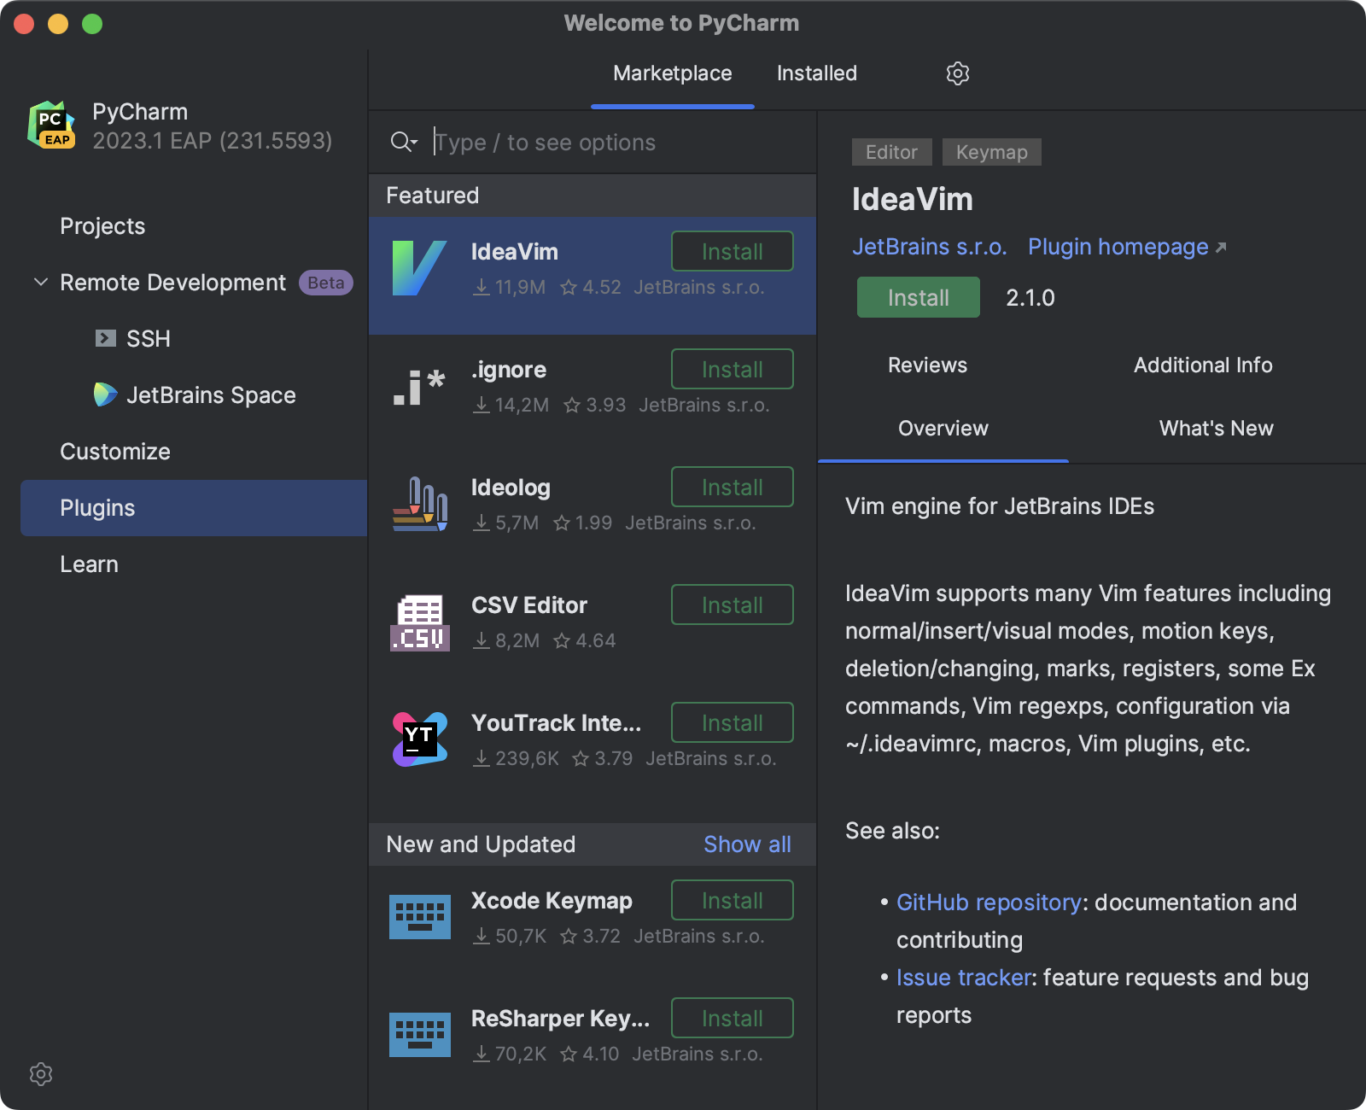This screenshot has height=1110, width=1366.
Task: Expand the SSH item under Remote Development
Action: (x=105, y=338)
